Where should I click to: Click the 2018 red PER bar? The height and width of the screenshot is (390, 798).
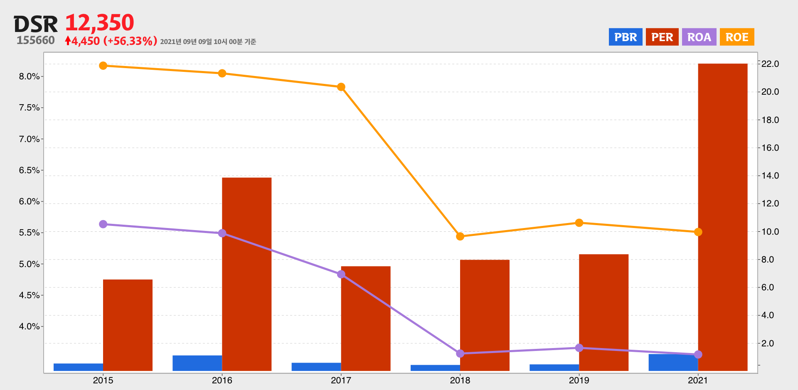(485, 315)
